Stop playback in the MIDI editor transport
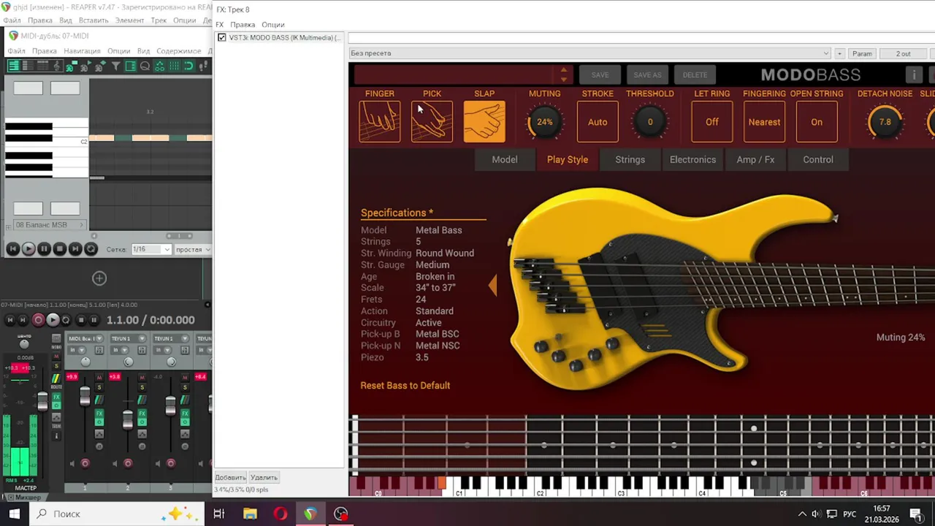935x526 pixels. click(x=60, y=249)
